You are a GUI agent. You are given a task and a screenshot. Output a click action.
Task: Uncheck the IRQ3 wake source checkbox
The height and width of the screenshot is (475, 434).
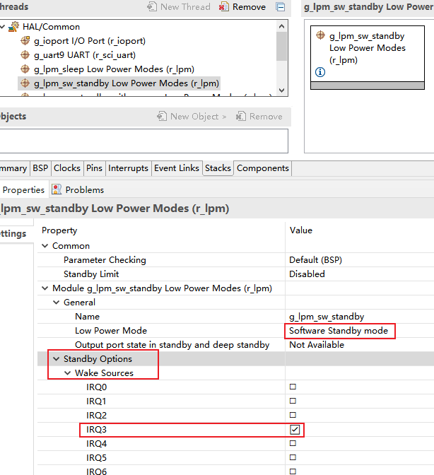click(295, 430)
